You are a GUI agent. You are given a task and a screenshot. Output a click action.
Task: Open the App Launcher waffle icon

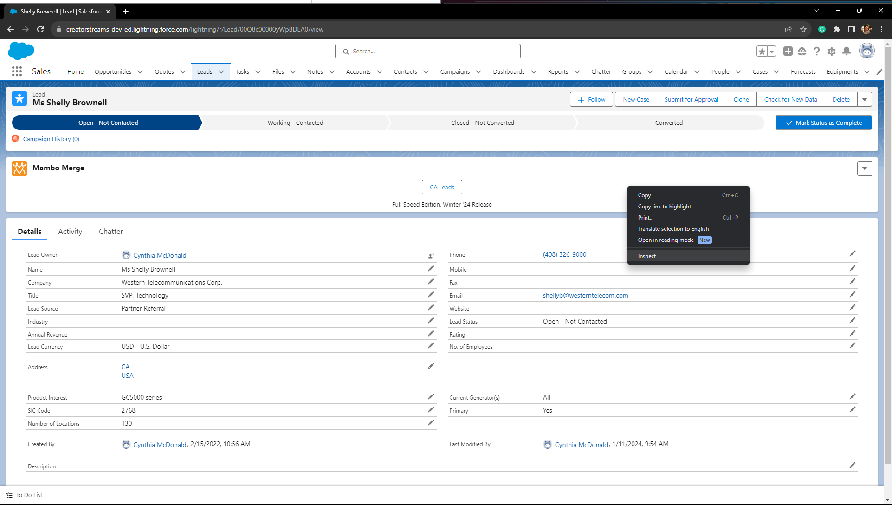[17, 71]
